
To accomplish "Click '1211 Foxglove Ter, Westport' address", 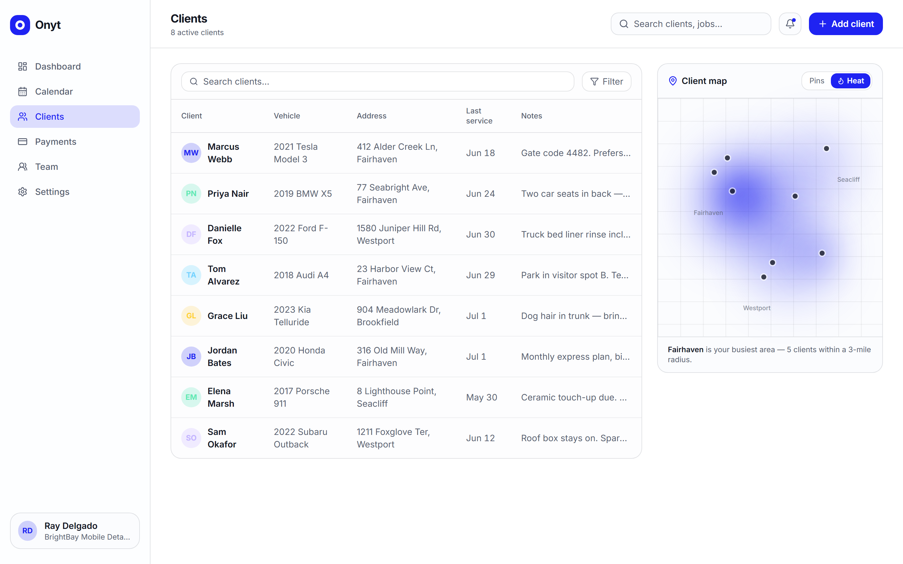I will click(x=393, y=438).
